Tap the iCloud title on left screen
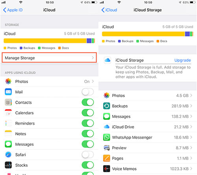The image size is (197, 175). coord(49,10)
